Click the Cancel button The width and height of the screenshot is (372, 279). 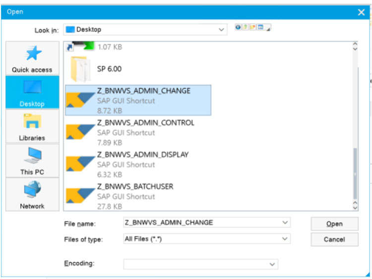point(334,239)
